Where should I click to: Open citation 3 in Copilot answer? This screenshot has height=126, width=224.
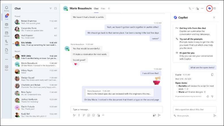pos(205,92)
